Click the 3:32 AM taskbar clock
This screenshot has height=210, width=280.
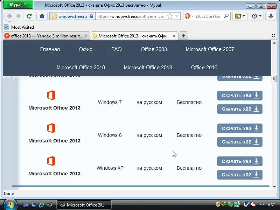click(x=267, y=205)
